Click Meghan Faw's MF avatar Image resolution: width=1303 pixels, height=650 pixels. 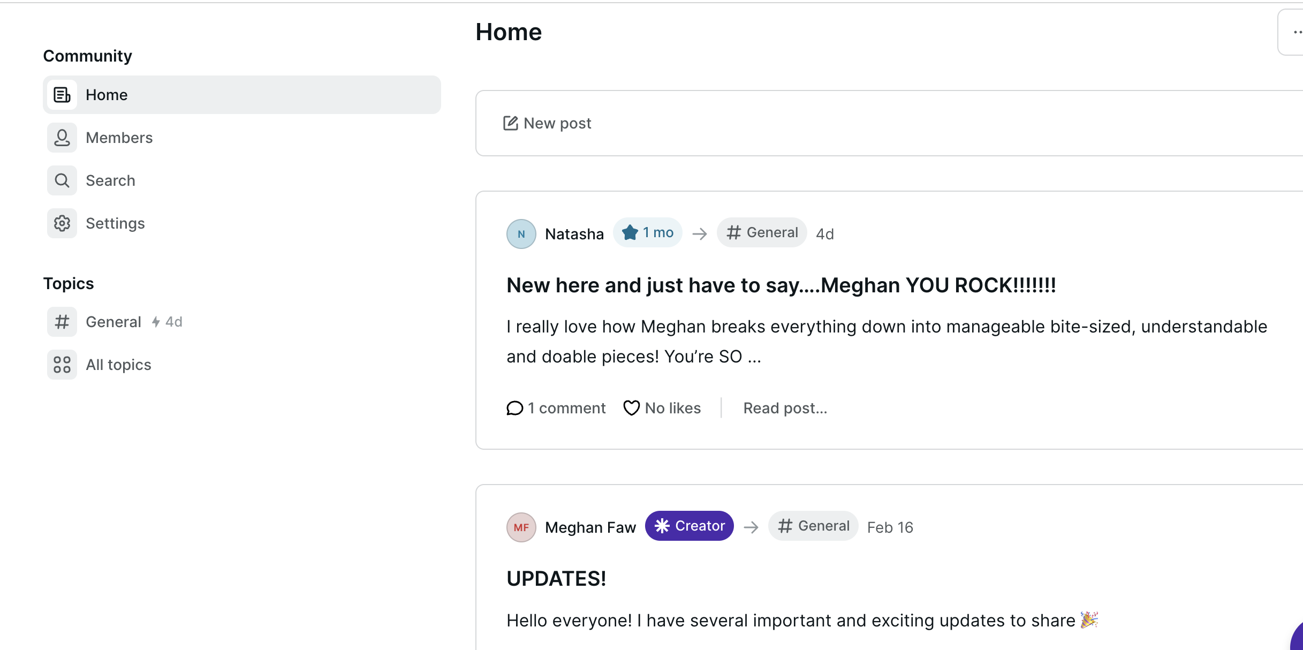pyautogui.click(x=521, y=527)
